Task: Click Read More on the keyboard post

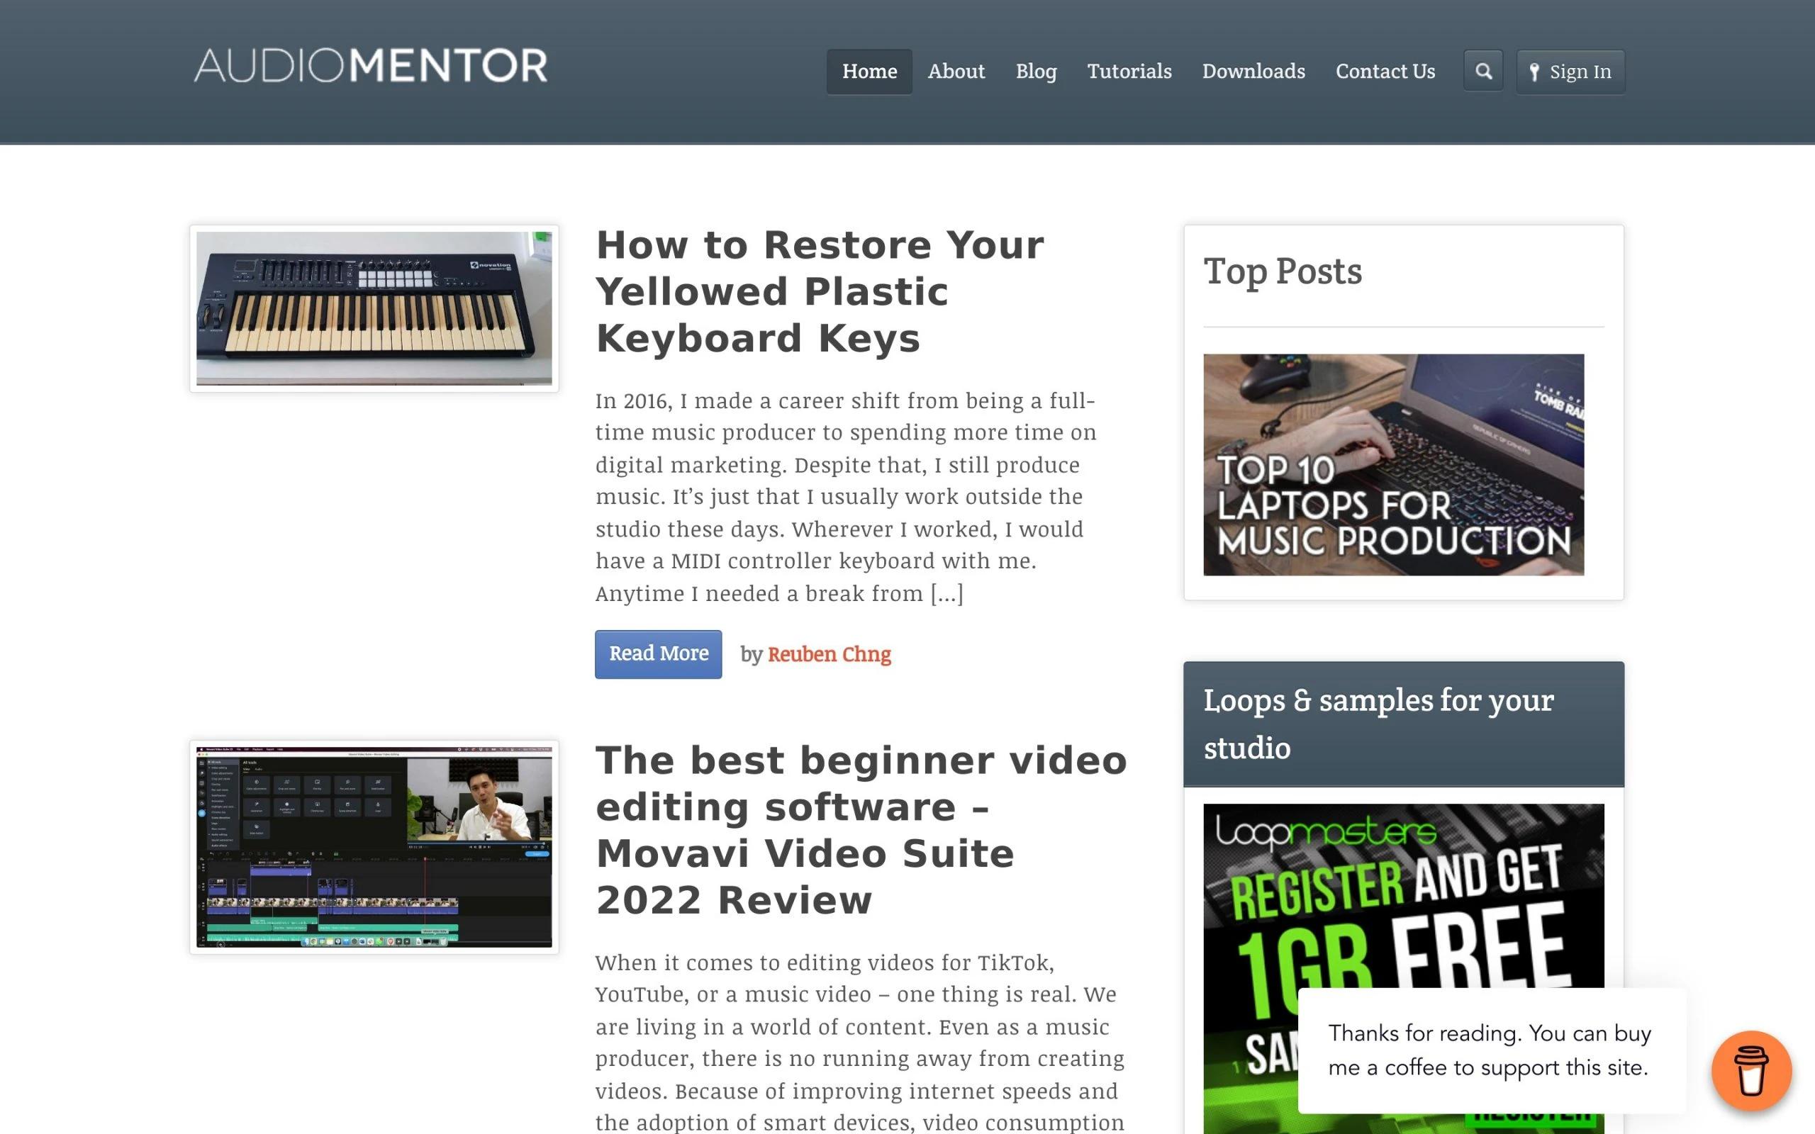Action: pyautogui.click(x=657, y=653)
